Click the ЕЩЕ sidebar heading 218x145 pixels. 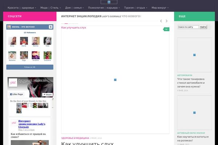tap(182, 16)
